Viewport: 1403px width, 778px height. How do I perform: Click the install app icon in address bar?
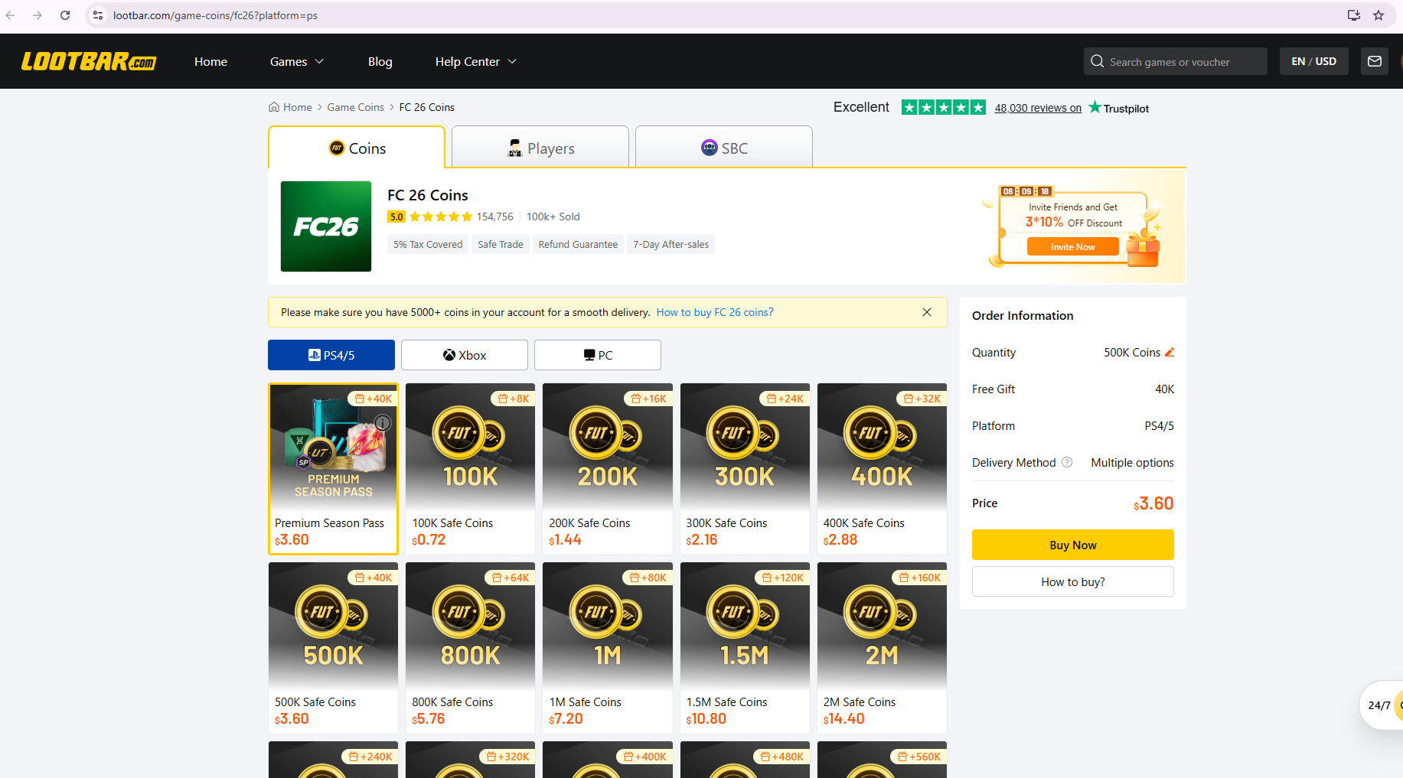pyautogui.click(x=1354, y=15)
